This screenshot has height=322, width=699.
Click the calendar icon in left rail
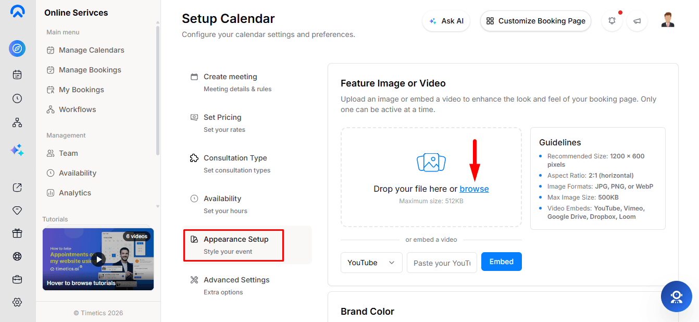17,75
